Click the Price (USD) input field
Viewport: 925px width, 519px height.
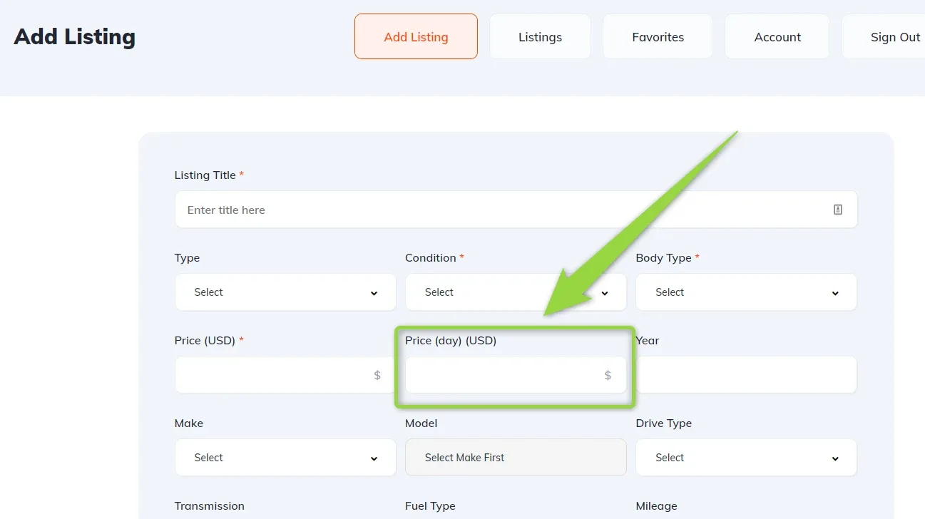point(285,375)
